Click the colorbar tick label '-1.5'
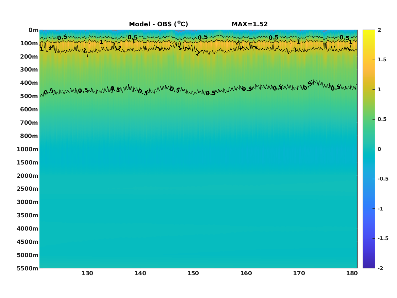 (x=383, y=238)
